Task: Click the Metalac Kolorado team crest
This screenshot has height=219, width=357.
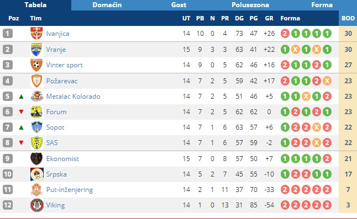Action: coord(36,97)
